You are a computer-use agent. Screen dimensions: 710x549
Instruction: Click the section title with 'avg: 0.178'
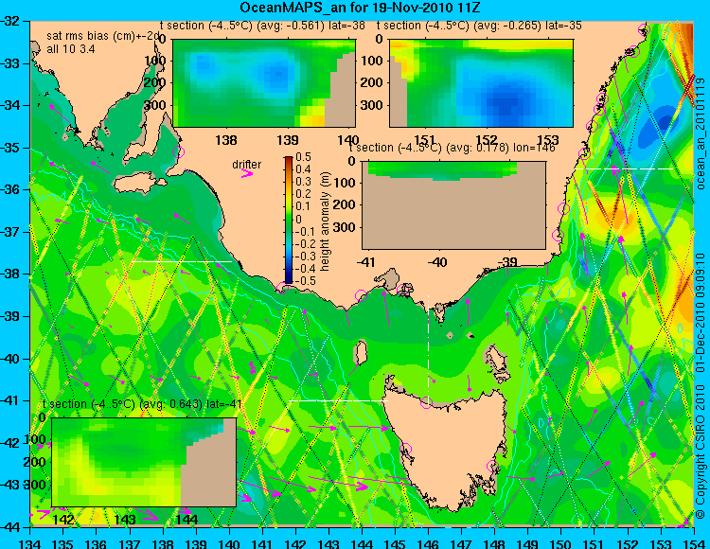453,148
